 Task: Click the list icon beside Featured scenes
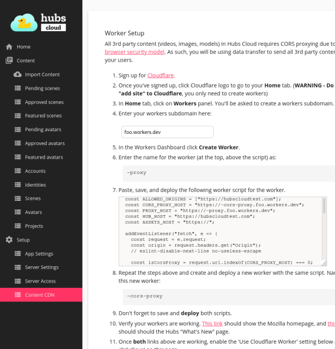(x=17, y=116)
